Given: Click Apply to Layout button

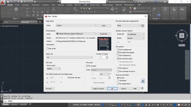Looking at the screenshot, I should pyautogui.click(x=98, y=89).
